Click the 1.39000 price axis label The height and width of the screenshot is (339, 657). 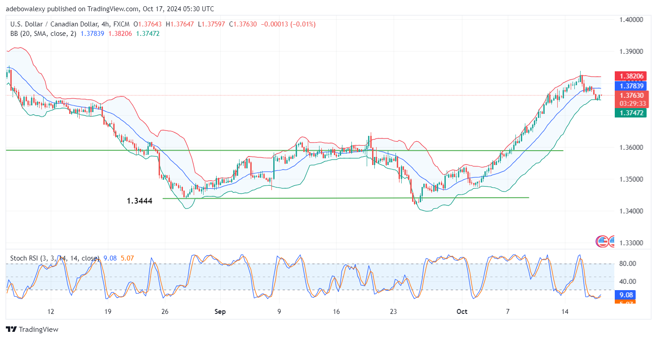[x=631, y=52]
